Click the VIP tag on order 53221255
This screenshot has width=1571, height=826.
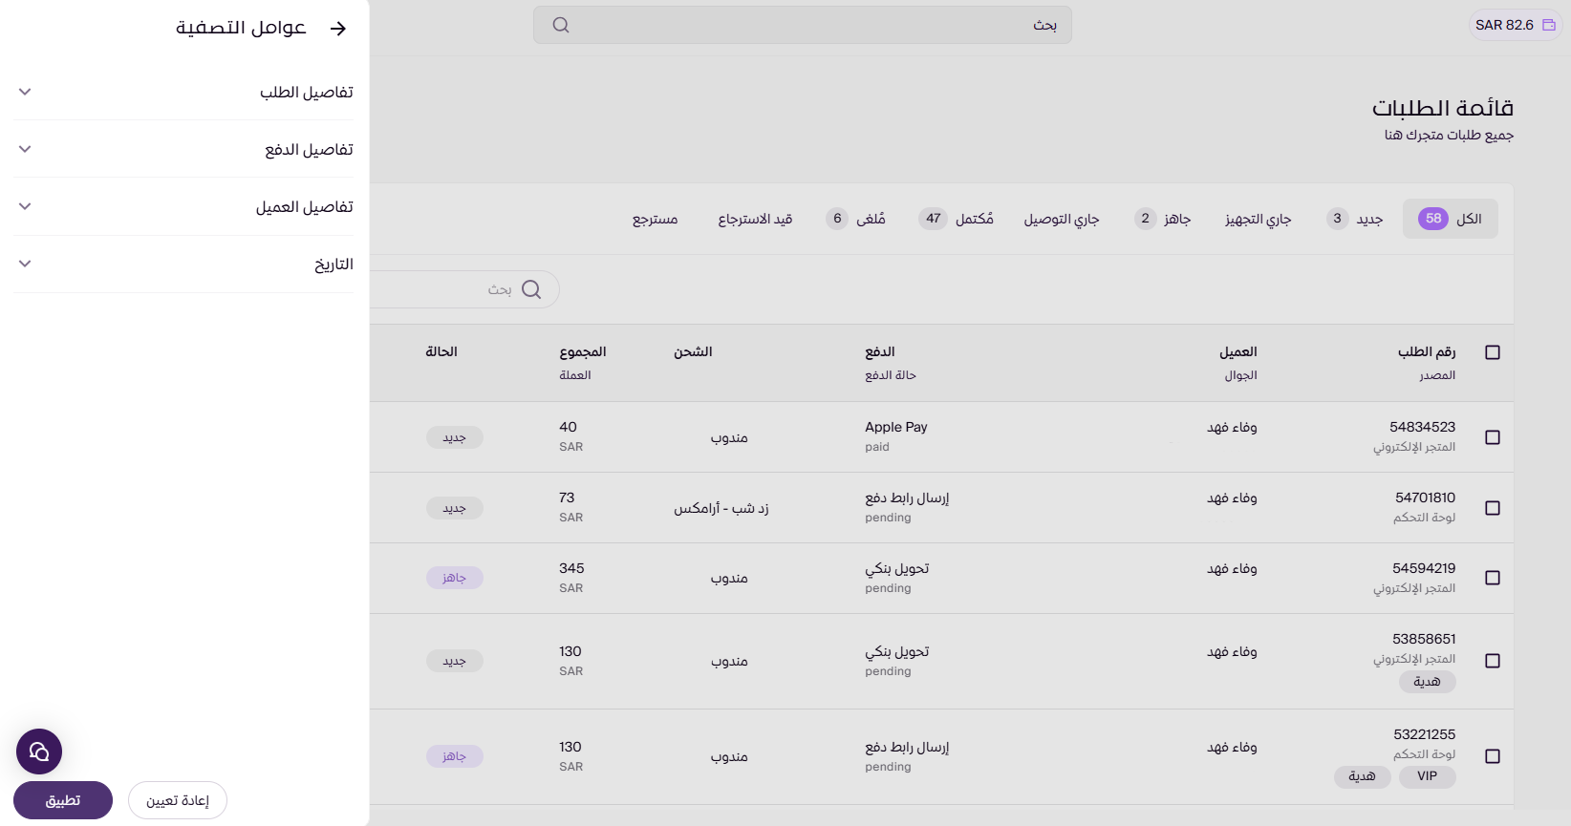(x=1427, y=776)
